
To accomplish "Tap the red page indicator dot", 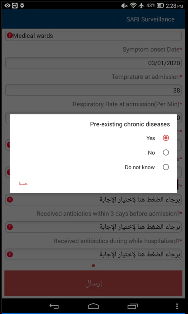I will (93, 266).
